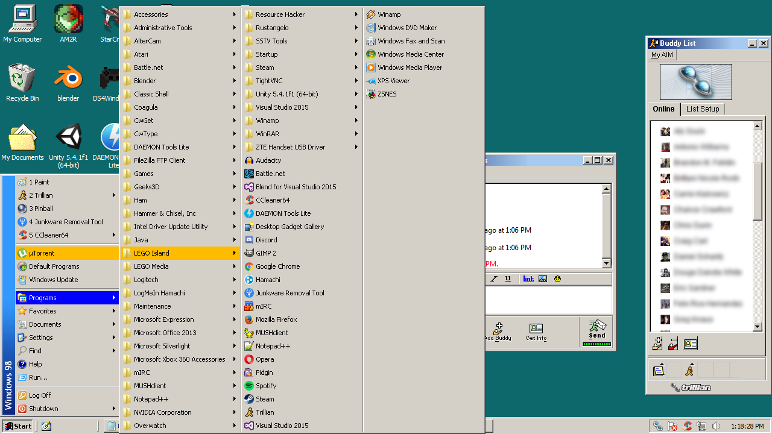The image size is (772, 434).
Task: Launch Spotify from the Programs menu
Action: coord(302,386)
